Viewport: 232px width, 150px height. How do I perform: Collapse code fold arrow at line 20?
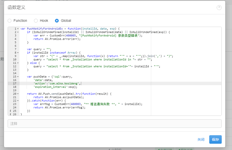(18, 94)
